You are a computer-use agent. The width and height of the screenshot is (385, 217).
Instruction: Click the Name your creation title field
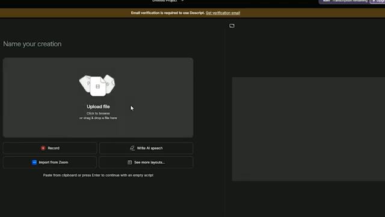click(x=32, y=44)
